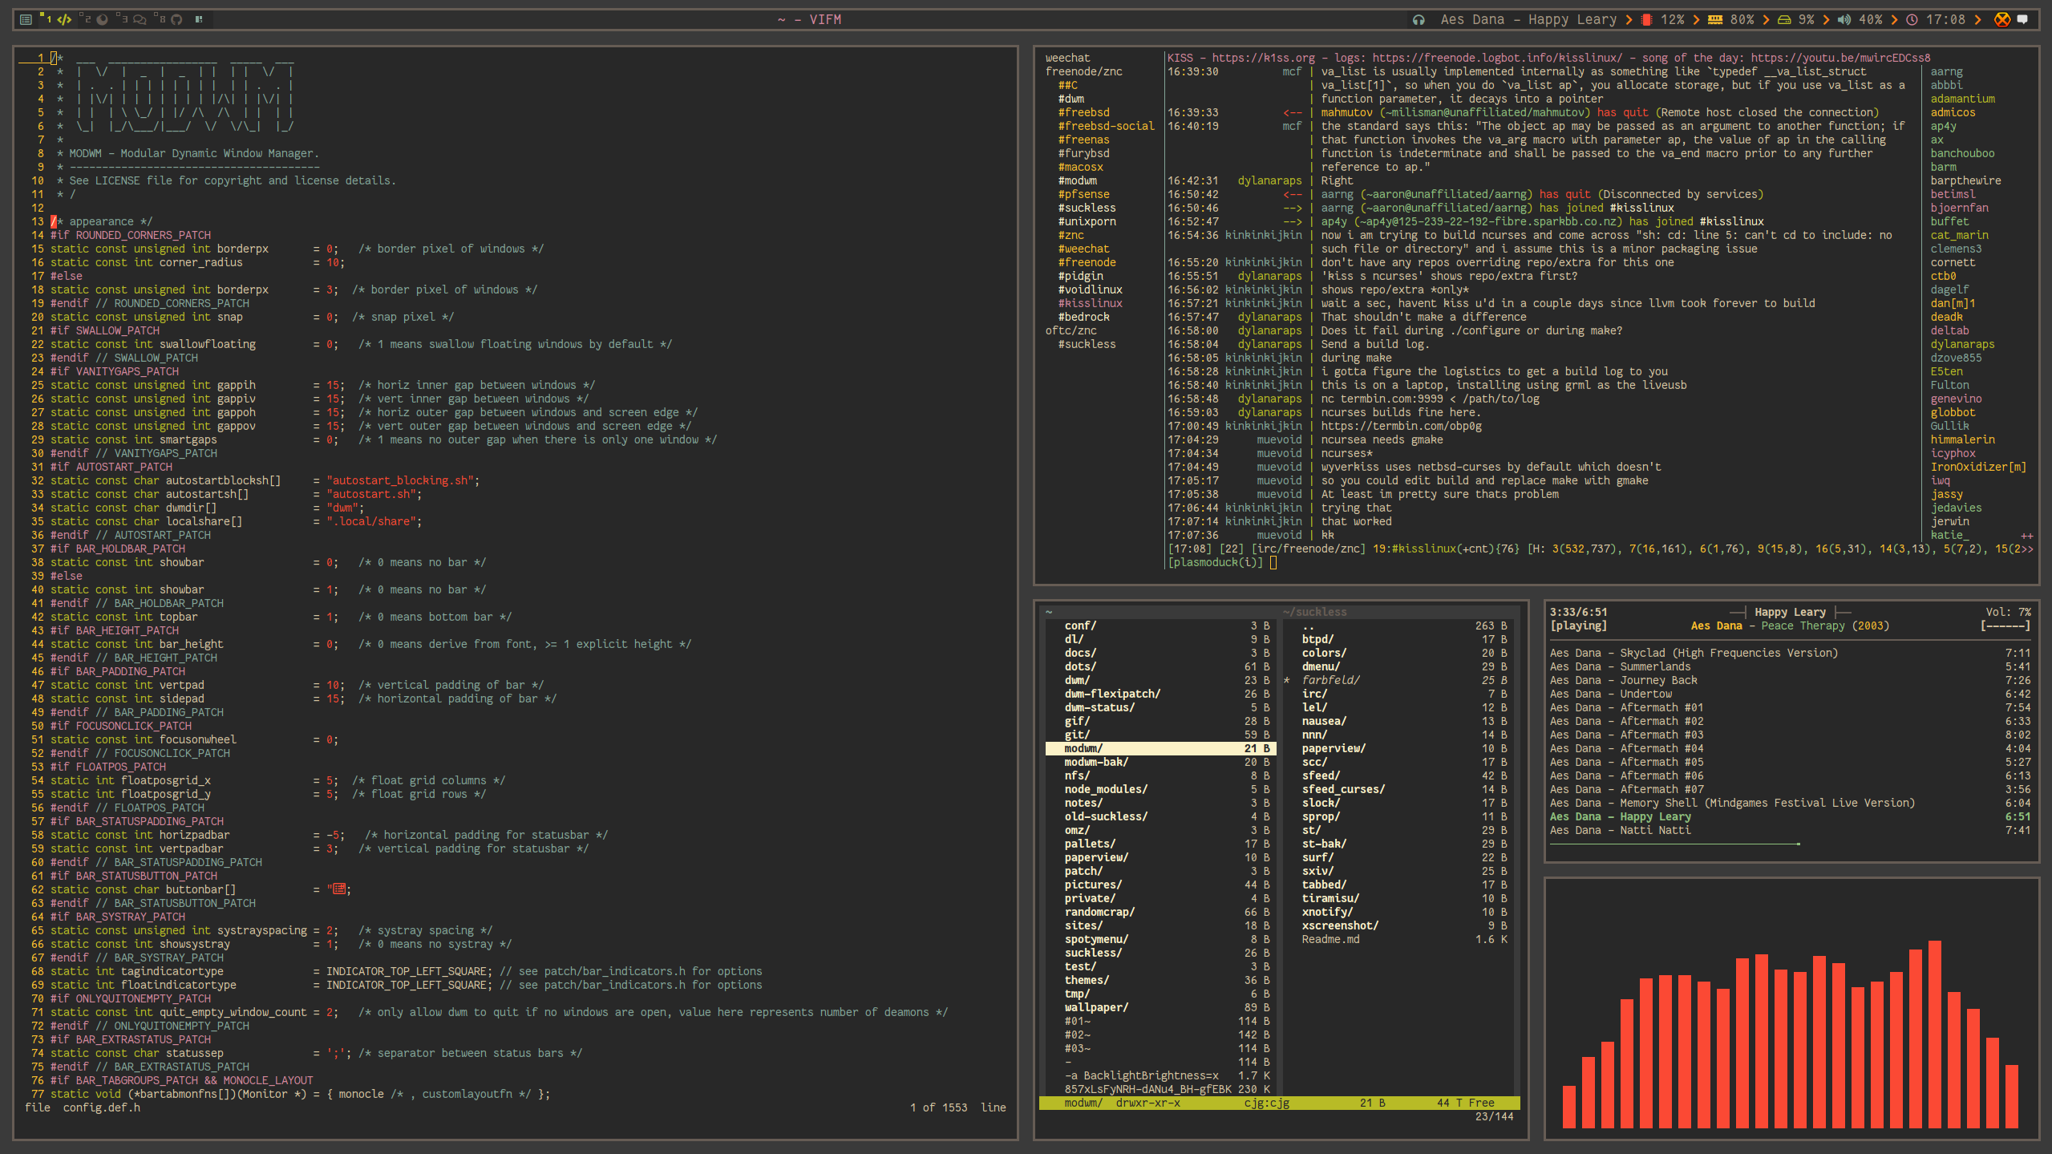Screen dimensions: 2052x1154
Task: Click the yellow RAM memory icon
Action: pyautogui.click(x=1715, y=20)
